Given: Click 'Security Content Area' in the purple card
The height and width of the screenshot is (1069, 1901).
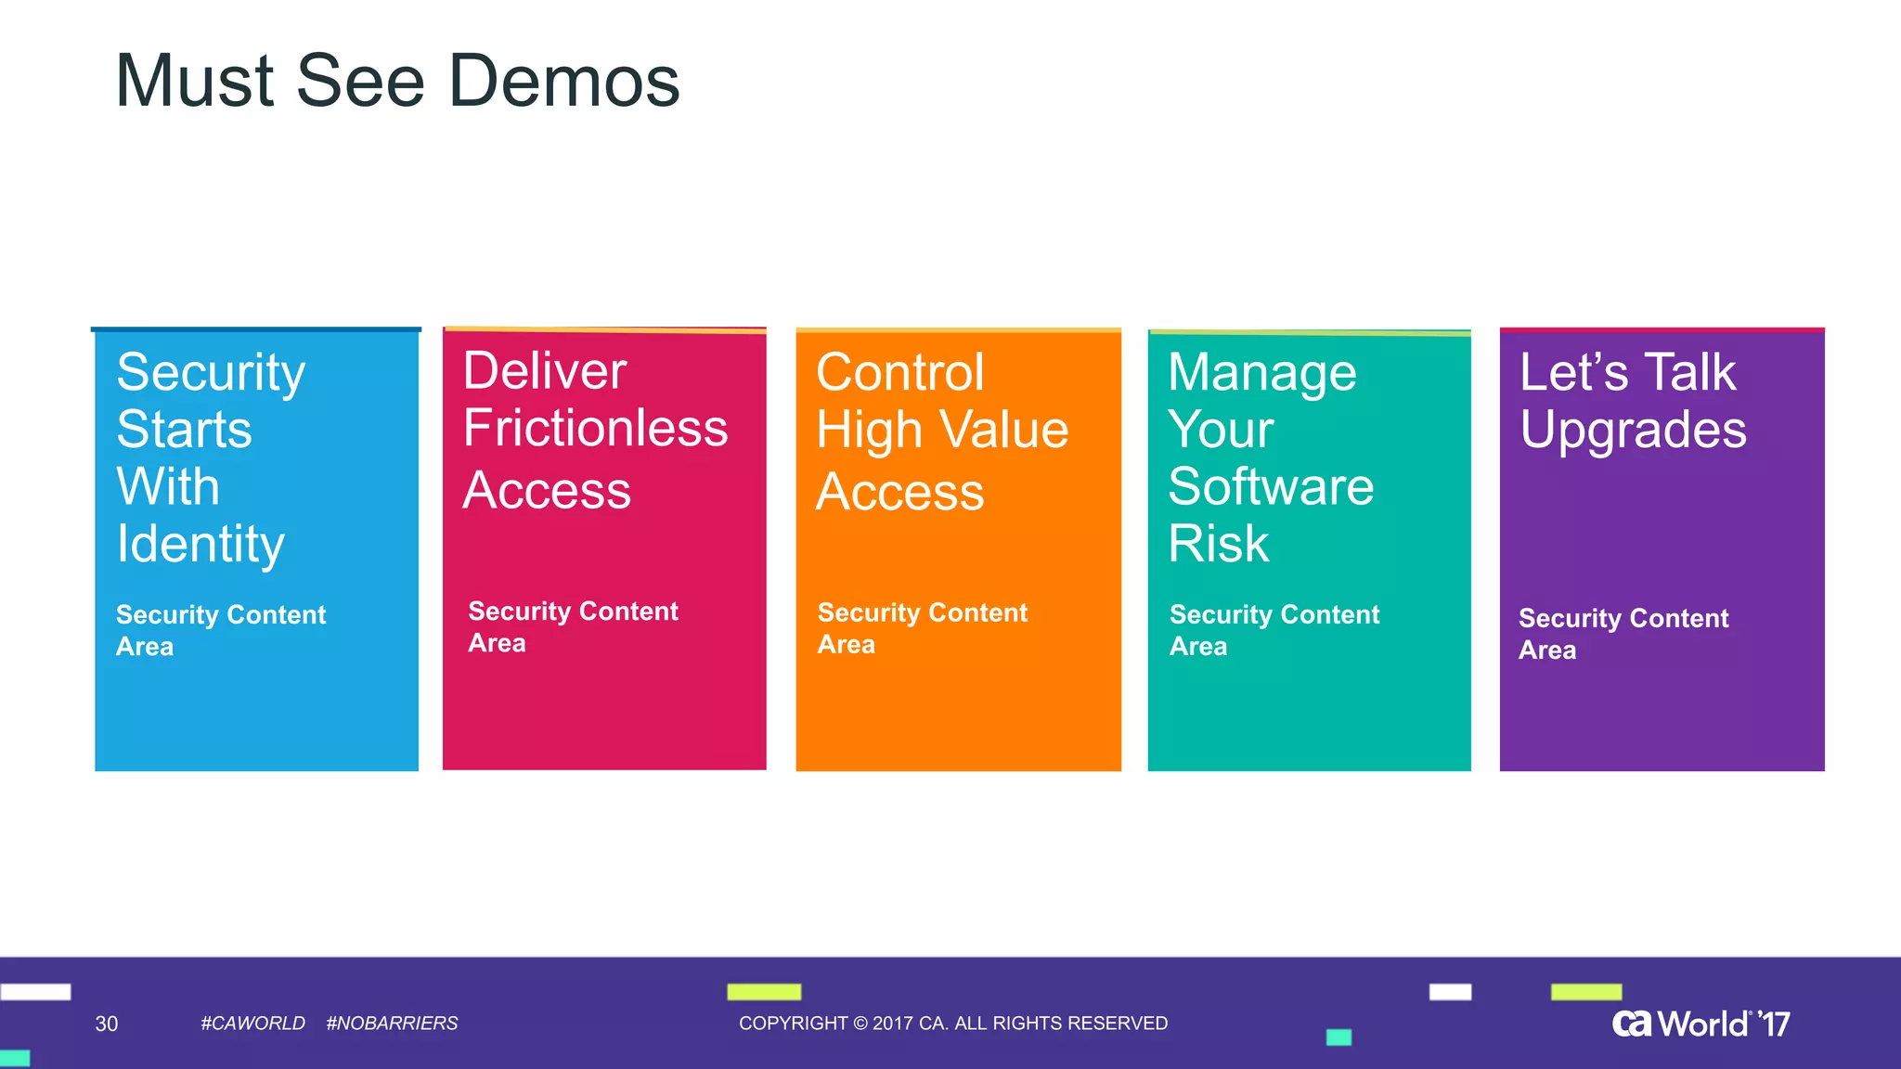Looking at the screenshot, I should 1623,634.
